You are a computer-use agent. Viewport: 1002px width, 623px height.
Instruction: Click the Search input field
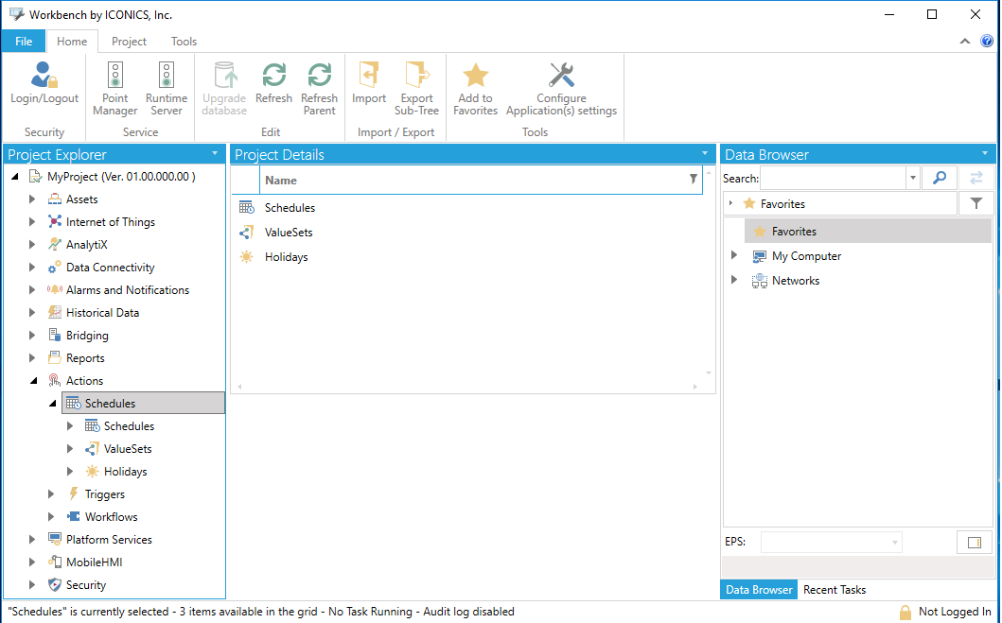click(833, 177)
